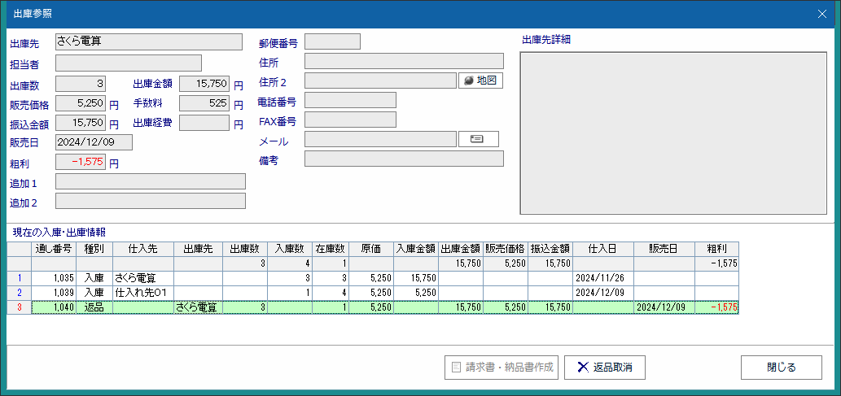The height and width of the screenshot is (396, 841).
Task: Select the row with 通し番号 1,039
Action: tap(55, 293)
